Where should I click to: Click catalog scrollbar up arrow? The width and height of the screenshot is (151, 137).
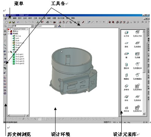pyautogui.click(x=144, y=31)
